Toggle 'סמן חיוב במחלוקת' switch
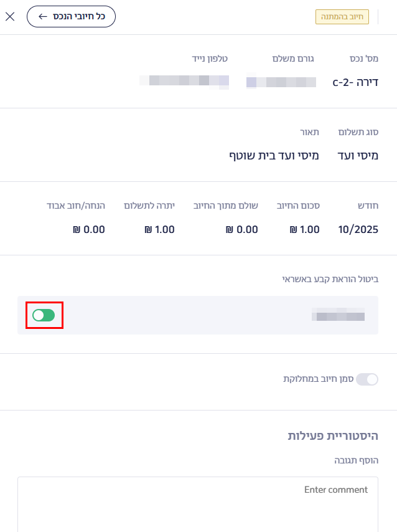This screenshot has height=532, width=397. click(367, 379)
